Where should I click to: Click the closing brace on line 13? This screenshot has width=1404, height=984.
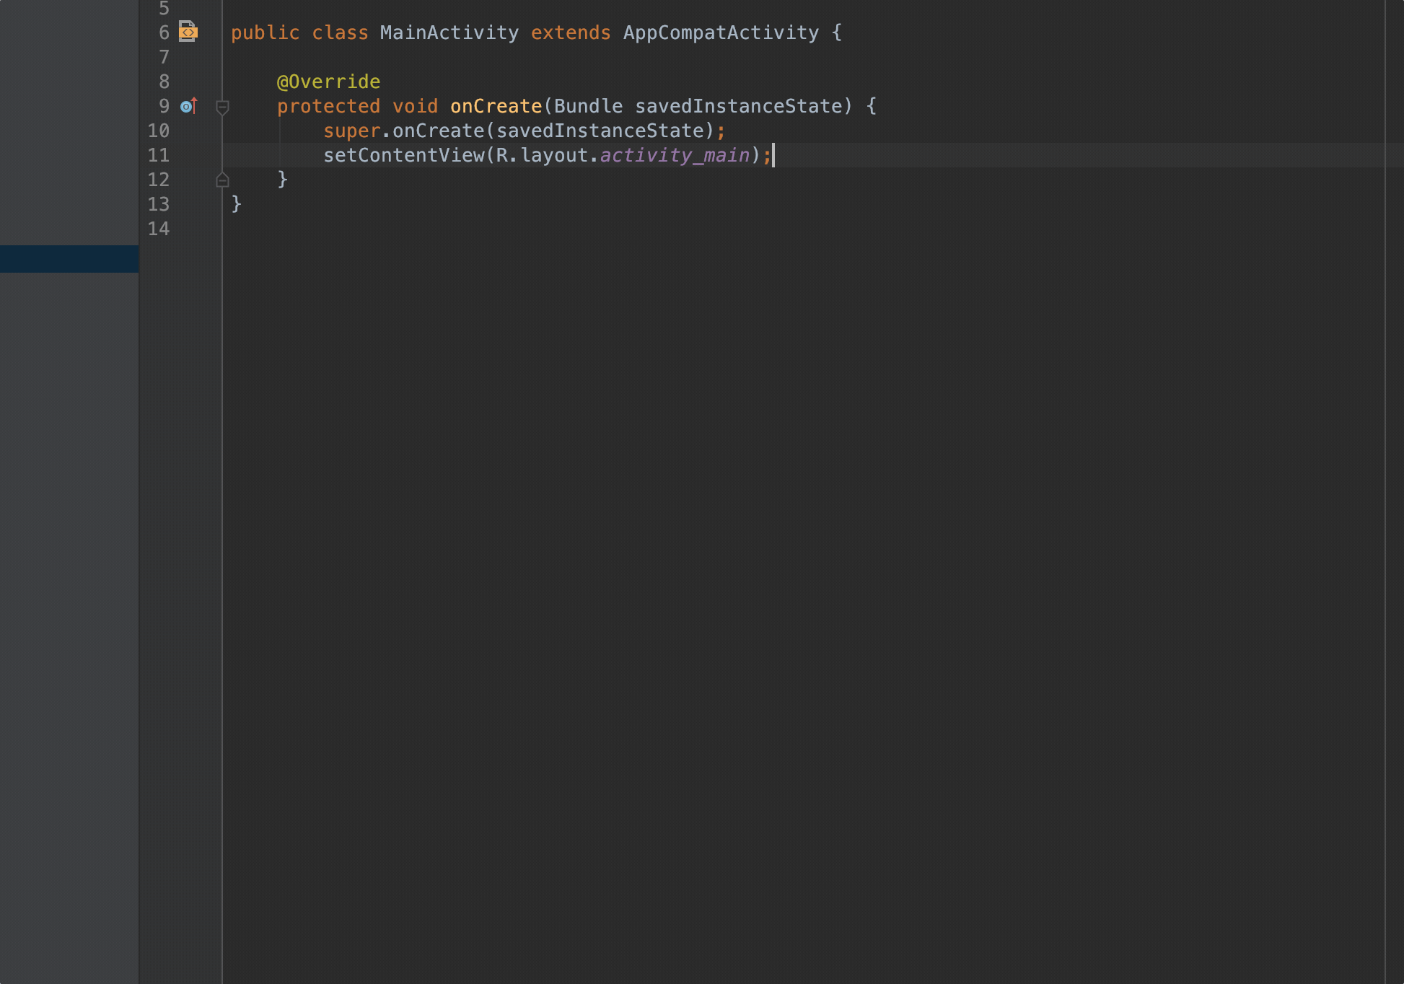[236, 204]
